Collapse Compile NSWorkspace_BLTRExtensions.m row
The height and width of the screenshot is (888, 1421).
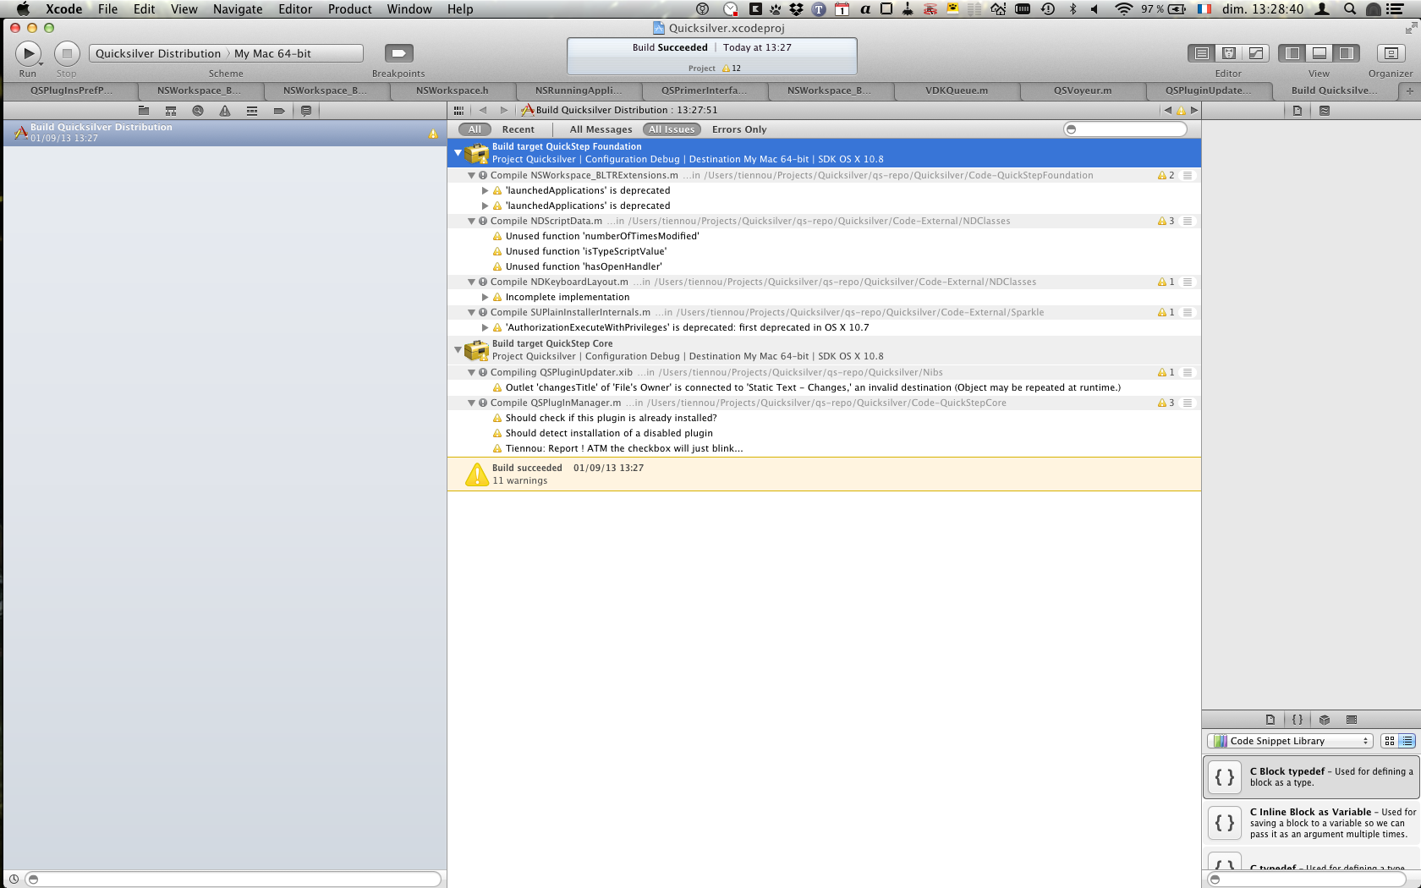point(471,176)
